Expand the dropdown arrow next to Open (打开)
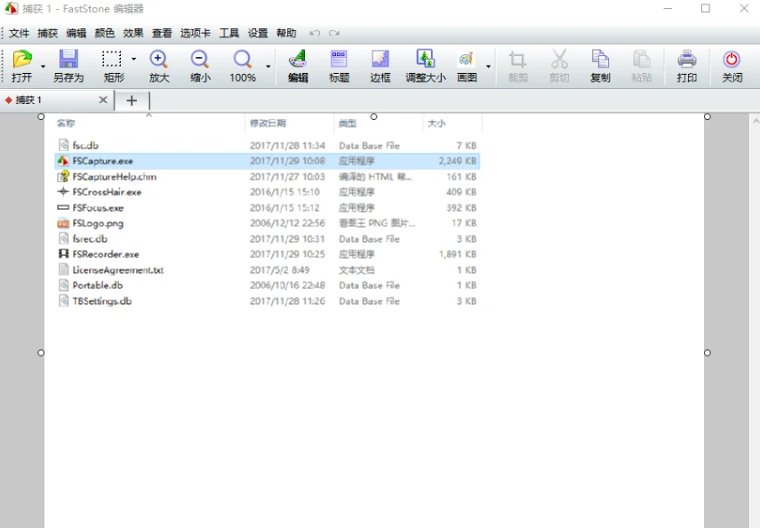Image resolution: width=760 pixels, height=528 pixels. pyautogui.click(x=43, y=67)
